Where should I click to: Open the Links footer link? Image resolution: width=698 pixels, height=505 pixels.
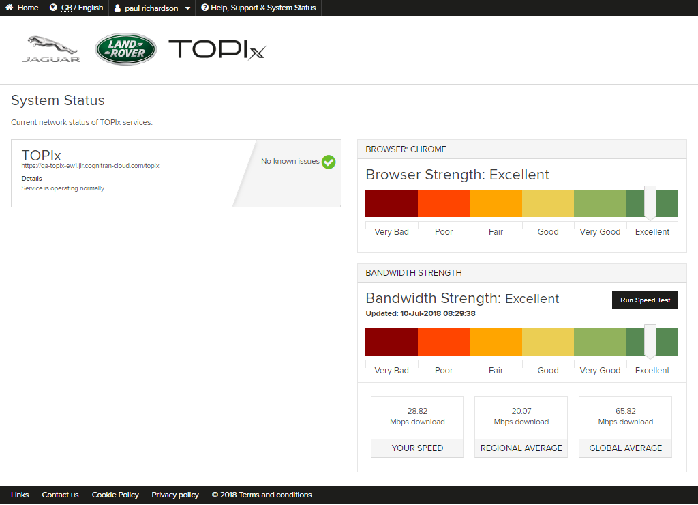click(20, 495)
